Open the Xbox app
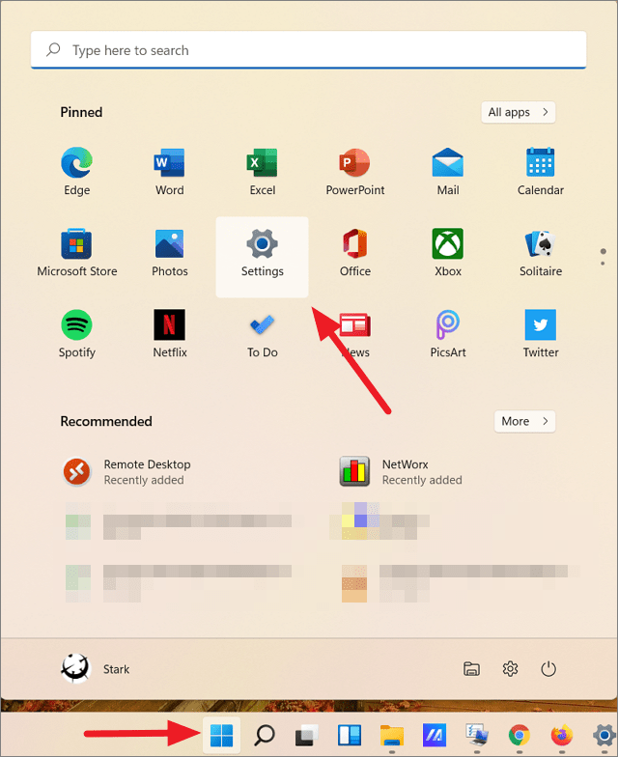Image resolution: width=618 pixels, height=757 pixels. pyautogui.click(x=448, y=253)
